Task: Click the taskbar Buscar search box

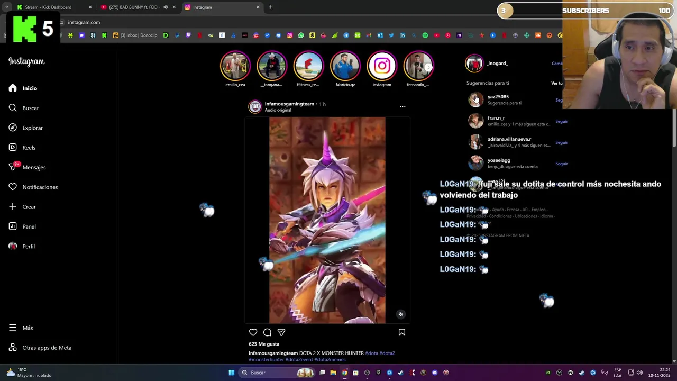Action: click(277, 373)
